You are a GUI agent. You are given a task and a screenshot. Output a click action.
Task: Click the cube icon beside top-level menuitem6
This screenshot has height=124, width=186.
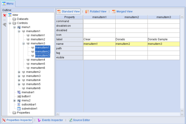24,88
